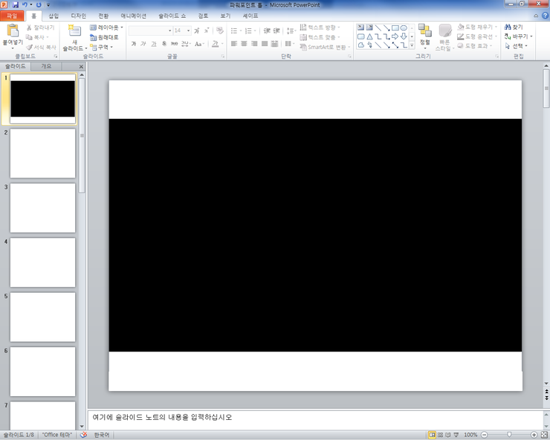The image size is (550, 440).
Task: Select slide 4 thumbnail
Action: [42, 262]
